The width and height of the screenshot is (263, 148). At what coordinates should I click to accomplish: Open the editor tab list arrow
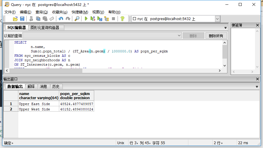click(225, 28)
